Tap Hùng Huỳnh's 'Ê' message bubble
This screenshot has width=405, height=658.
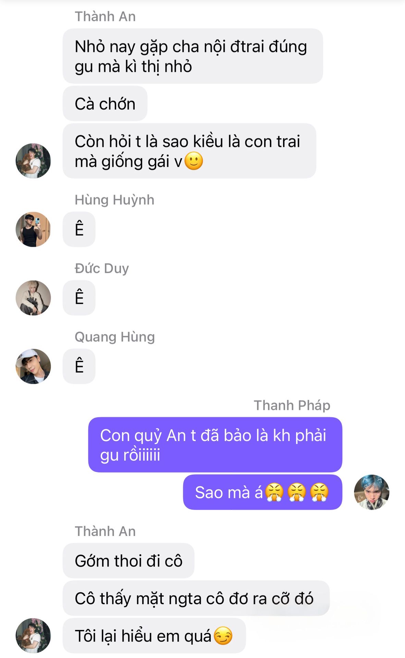(79, 229)
